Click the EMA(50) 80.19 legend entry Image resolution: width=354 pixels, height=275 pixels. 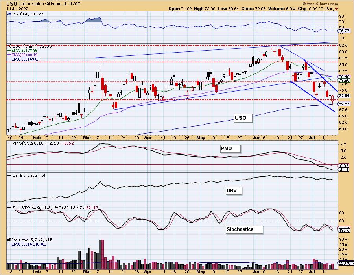(22, 55)
